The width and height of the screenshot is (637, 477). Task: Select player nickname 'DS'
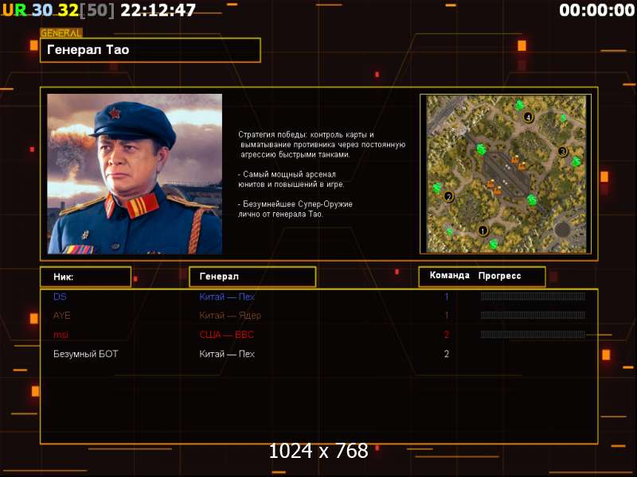click(x=60, y=297)
